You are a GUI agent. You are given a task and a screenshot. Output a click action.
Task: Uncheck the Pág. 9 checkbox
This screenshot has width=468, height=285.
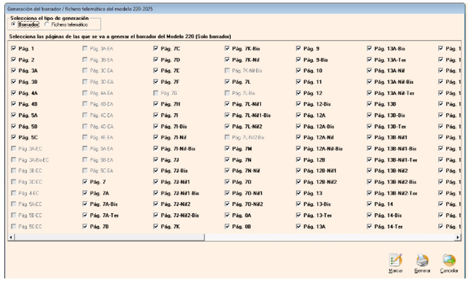[x=299, y=48]
